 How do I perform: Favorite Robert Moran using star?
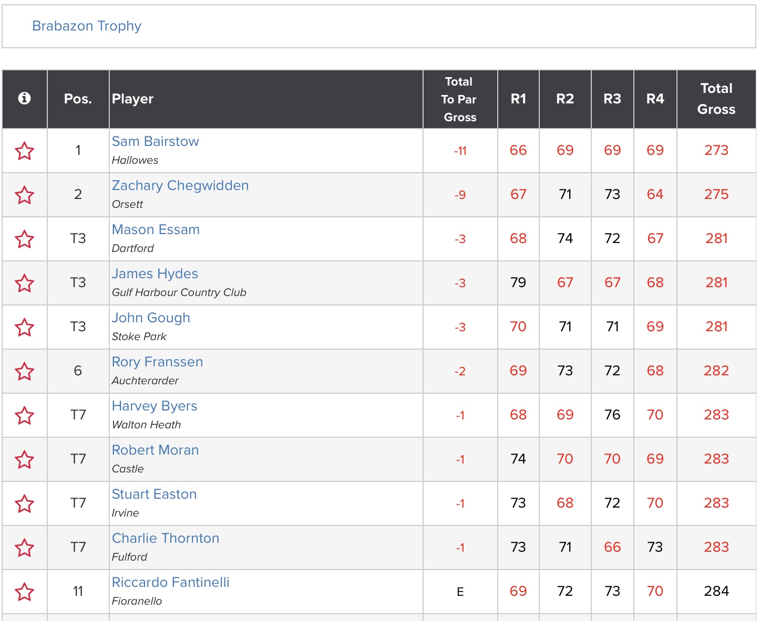coord(24,460)
